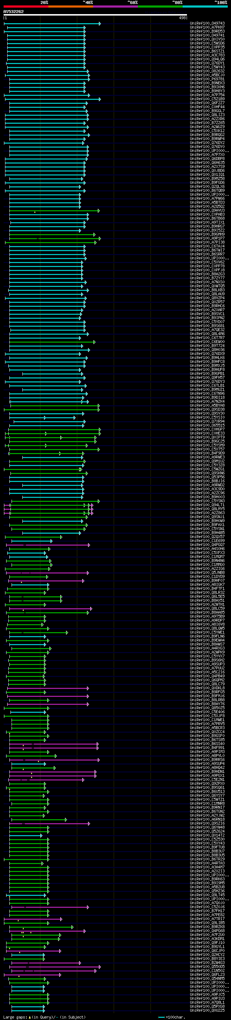Select label UniRef100_Q94LT1
This screenshot has width=231, height=1020.
coord(207,505)
